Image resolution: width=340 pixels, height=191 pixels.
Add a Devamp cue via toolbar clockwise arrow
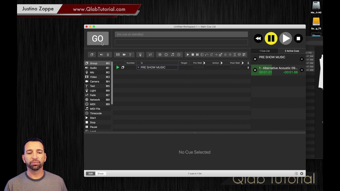211,55
